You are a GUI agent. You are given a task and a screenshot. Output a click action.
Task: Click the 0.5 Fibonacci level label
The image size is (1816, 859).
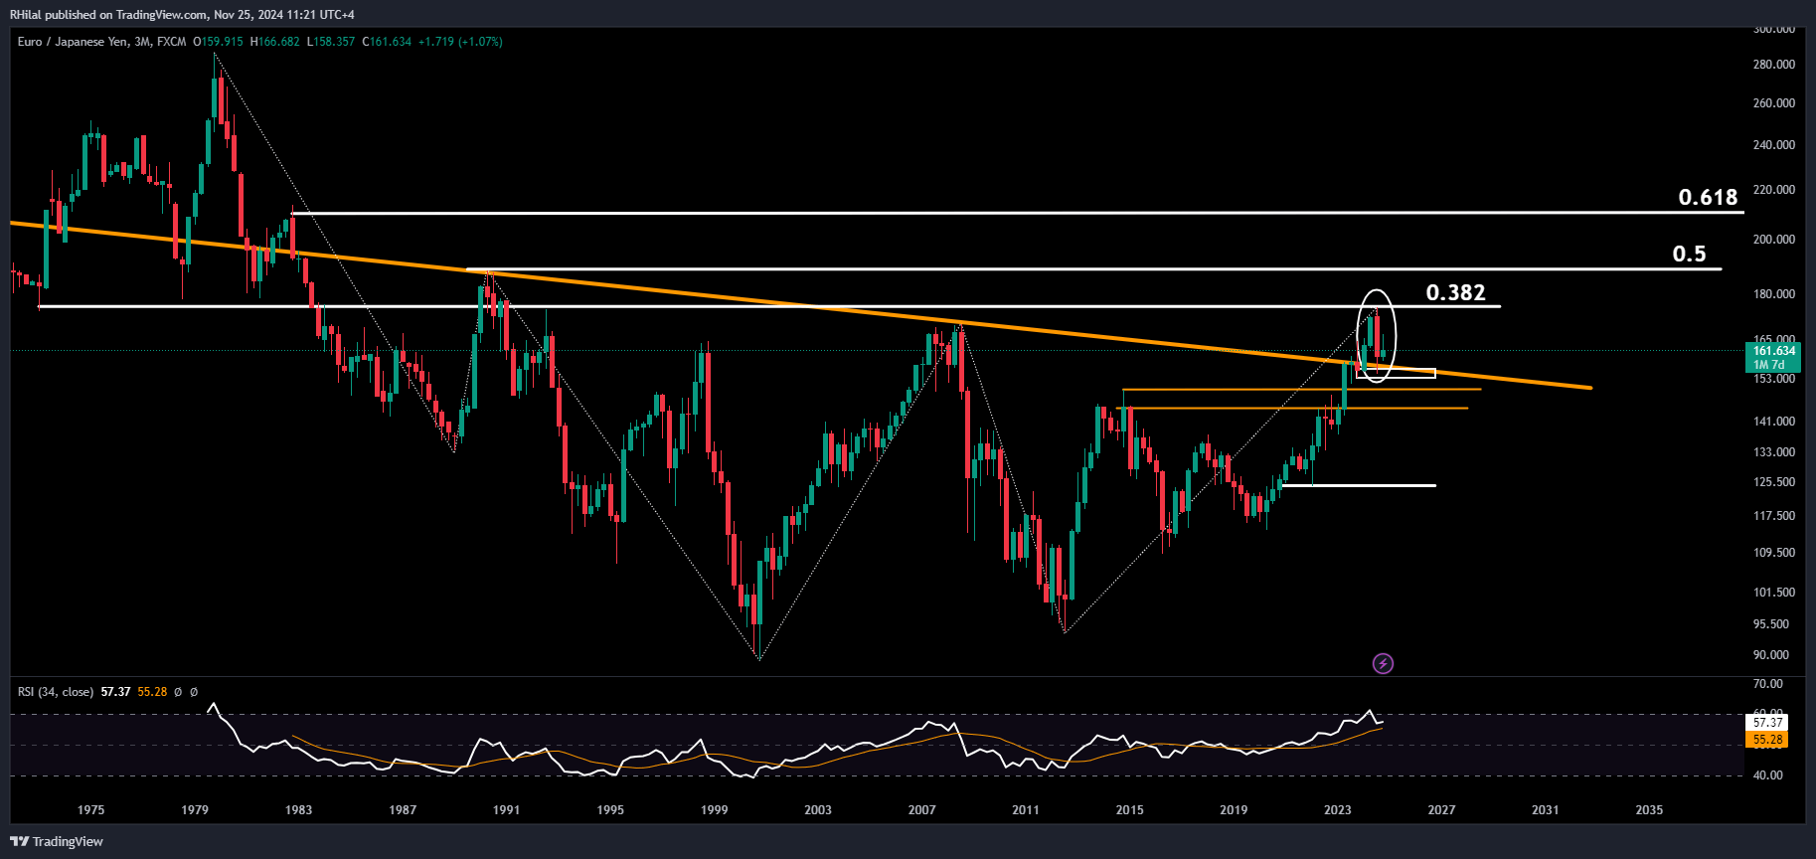tap(1689, 254)
